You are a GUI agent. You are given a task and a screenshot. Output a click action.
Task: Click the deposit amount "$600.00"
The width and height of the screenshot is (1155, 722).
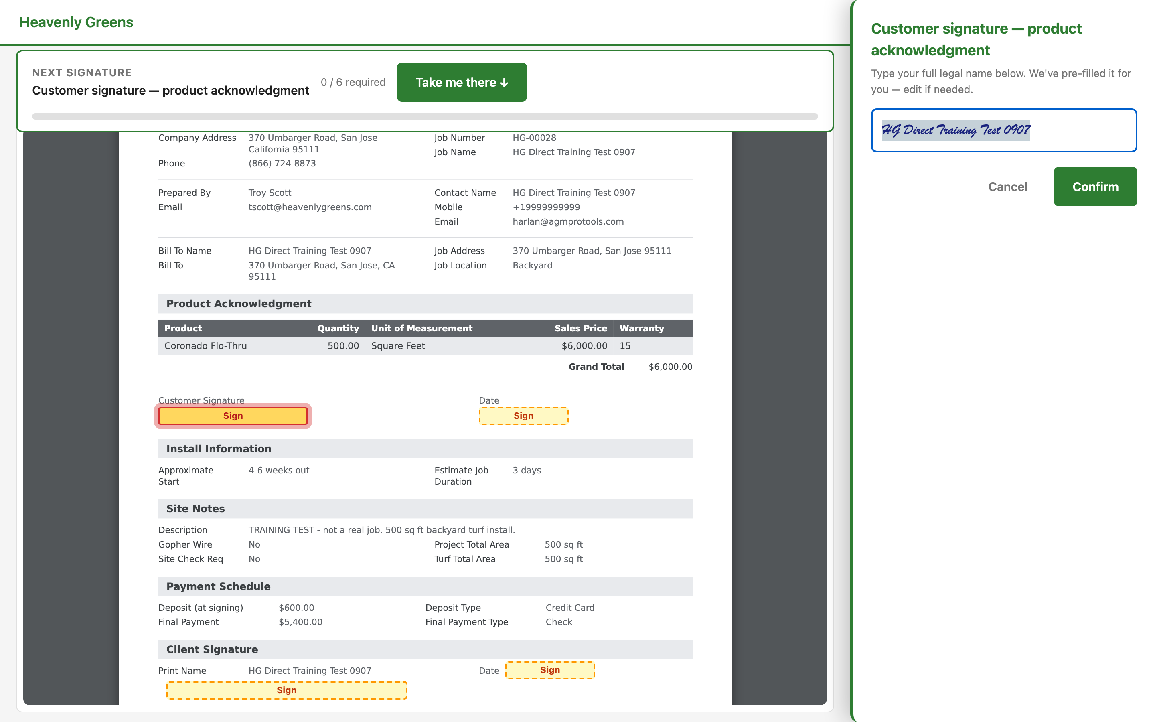click(x=296, y=608)
